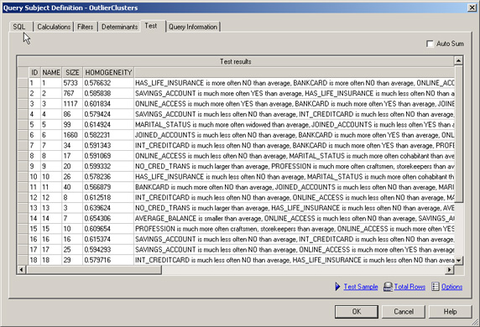The width and height of the screenshot is (480, 327).
Task: Select the Test tab
Action: pyautogui.click(x=151, y=26)
